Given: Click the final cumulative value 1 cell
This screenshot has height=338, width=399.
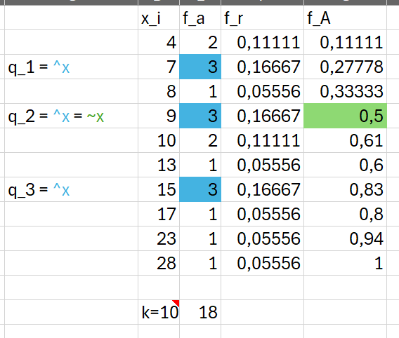Looking at the screenshot, I should (346, 263).
